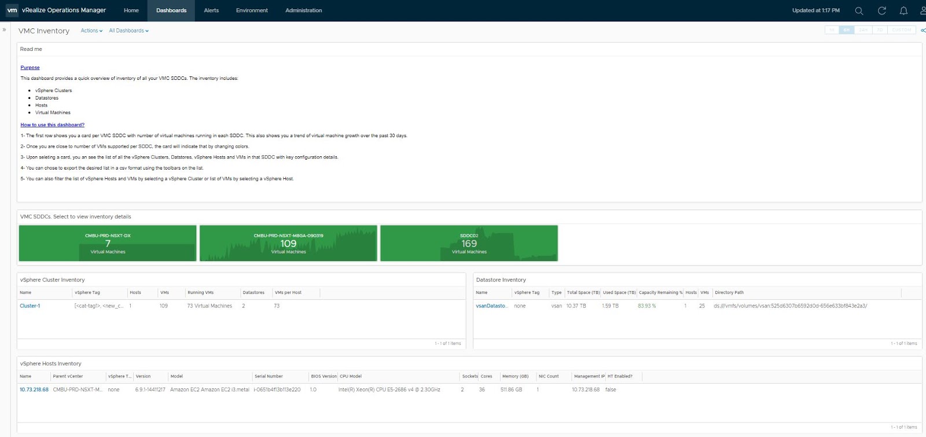Switch to the Environment tab

(x=252, y=10)
